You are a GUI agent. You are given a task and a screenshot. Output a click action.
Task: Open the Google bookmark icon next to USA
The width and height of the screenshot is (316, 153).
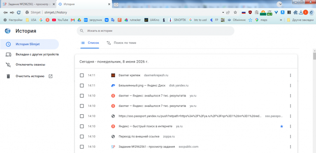click(41, 20)
